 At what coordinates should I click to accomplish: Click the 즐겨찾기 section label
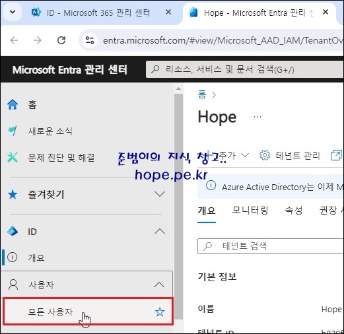[x=46, y=194]
